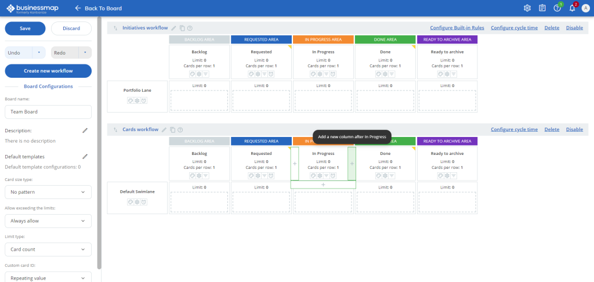Open color palette icon of Default Swimlane
Image resolution: width=594 pixels, height=282 pixels.
[131, 203]
